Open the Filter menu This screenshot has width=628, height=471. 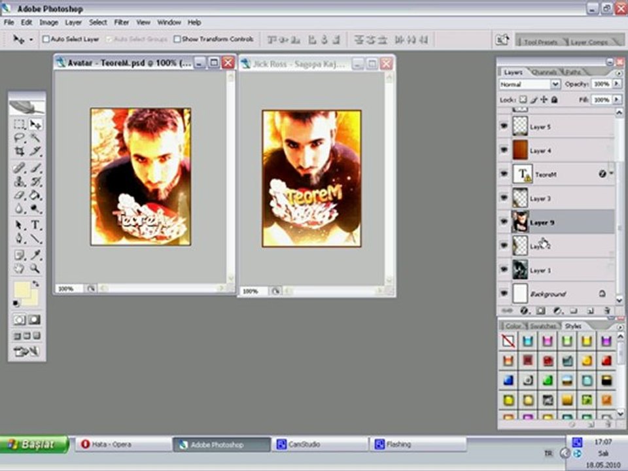pyautogui.click(x=122, y=22)
